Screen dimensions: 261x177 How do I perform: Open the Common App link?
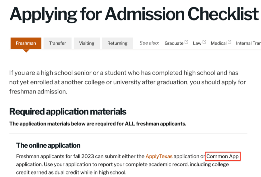(223, 157)
